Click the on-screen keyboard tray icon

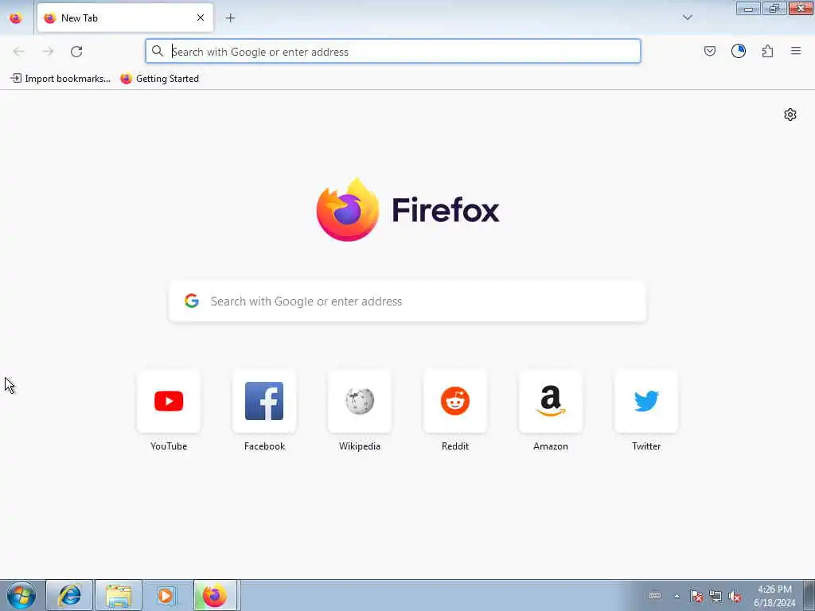(x=655, y=595)
